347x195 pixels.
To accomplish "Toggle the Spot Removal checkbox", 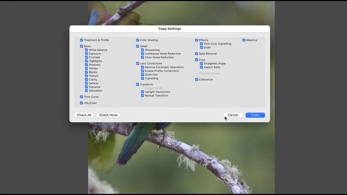I will pos(196,54).
